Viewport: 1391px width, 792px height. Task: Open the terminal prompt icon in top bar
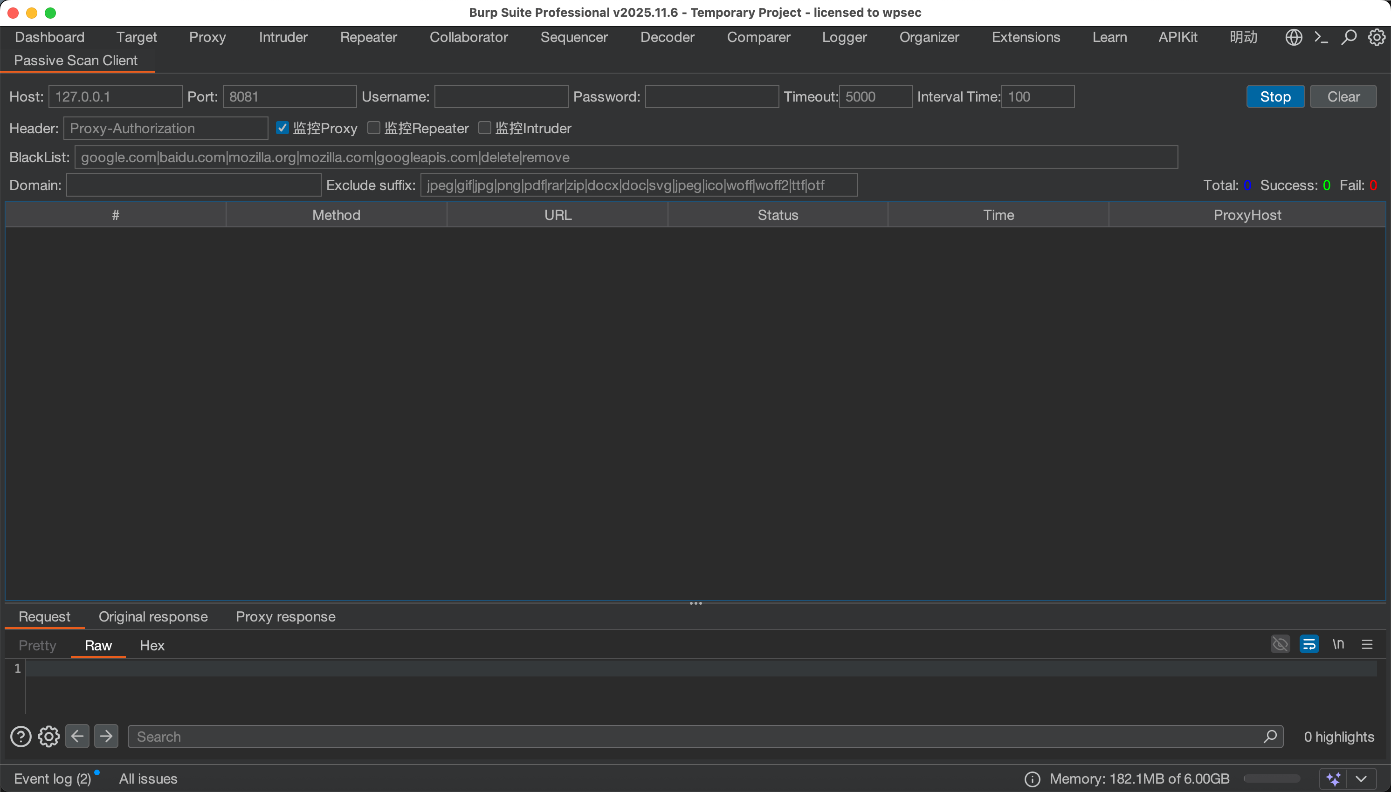[1321, 37]
